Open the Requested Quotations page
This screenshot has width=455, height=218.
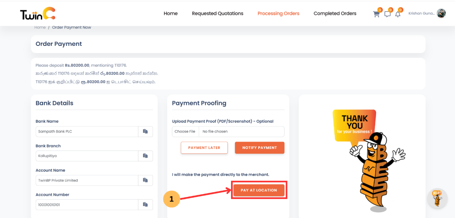(x=217, y=13)
